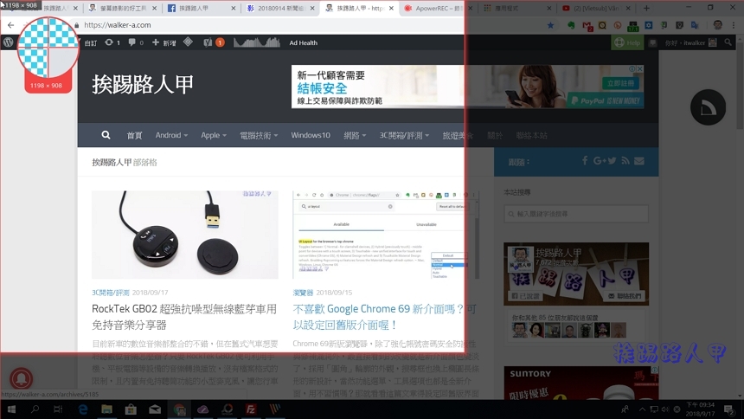Screen dimensions: 744x419
Task: Click the 挨踢路人甲 site title
Action: point(143,85)
